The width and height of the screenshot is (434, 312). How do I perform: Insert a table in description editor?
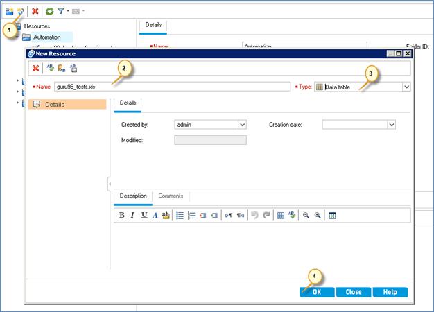281,216
